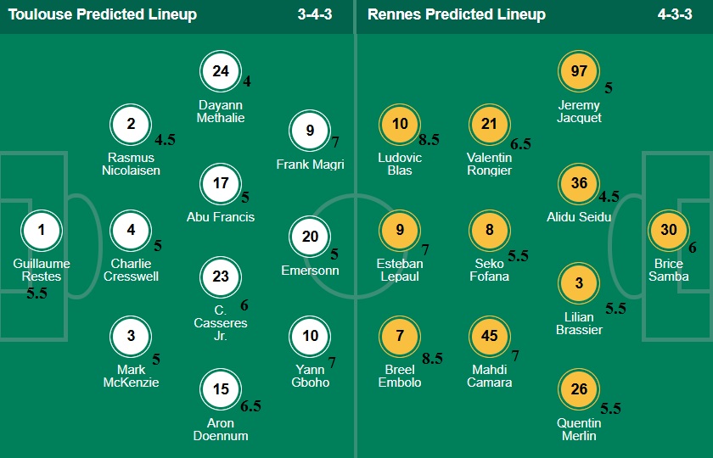Open the Toulouse Predicted Lineup heading
This screenshot has width=713, height=458.
pos(102,14)
